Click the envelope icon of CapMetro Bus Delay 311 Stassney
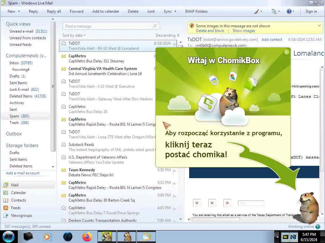 coord(63,56)
